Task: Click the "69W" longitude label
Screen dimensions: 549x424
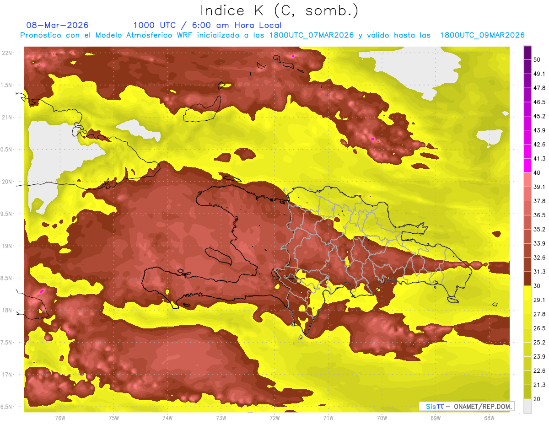Action: (436, 418)
